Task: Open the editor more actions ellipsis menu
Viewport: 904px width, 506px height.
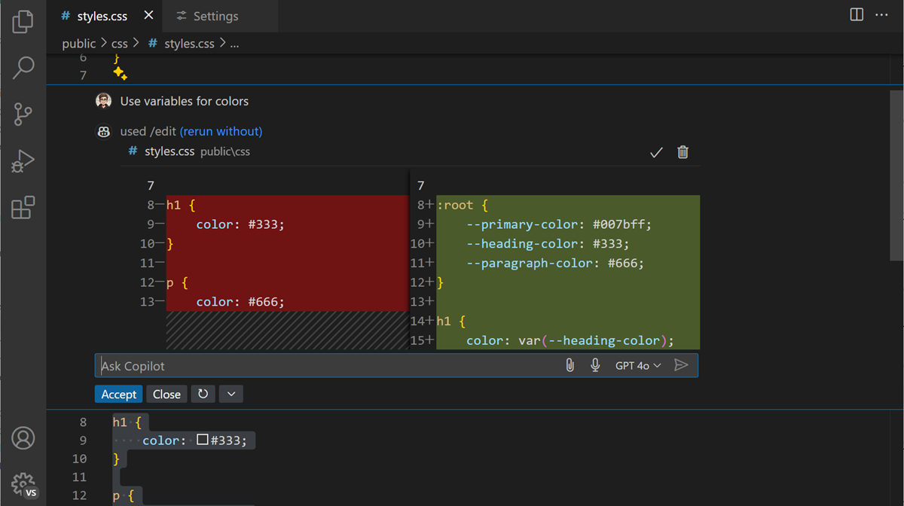Action: [881, 15]
